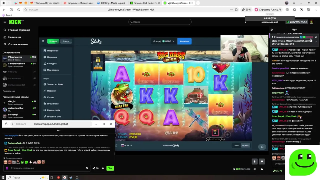Viewport: 320px width, 180px height.
Task: Click the Получить KICKs button
Action: tap(297, 22)
